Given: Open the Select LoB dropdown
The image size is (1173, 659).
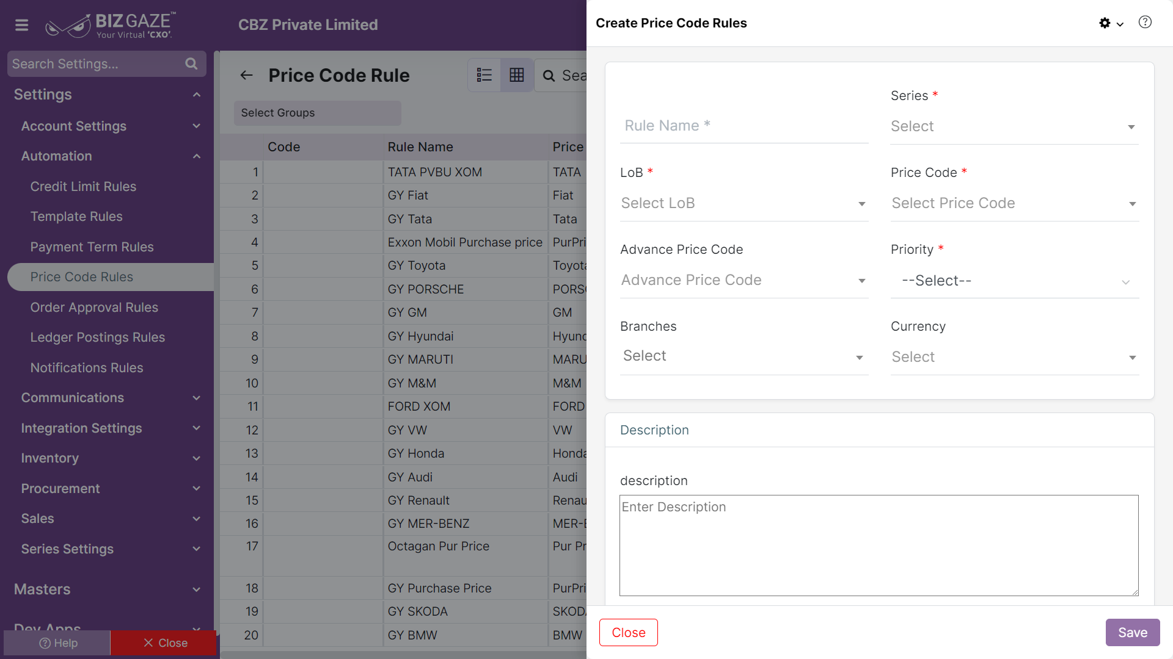Looking at the screenshot, I should click(x=744, y=203).
